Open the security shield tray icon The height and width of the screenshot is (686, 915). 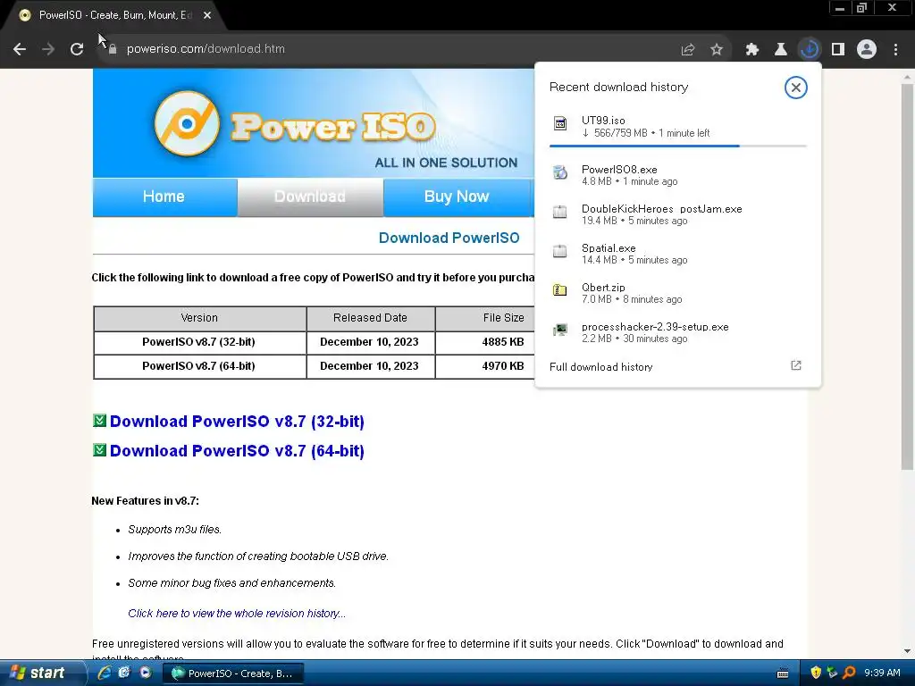pyautogui.click(x=816, y=673)
